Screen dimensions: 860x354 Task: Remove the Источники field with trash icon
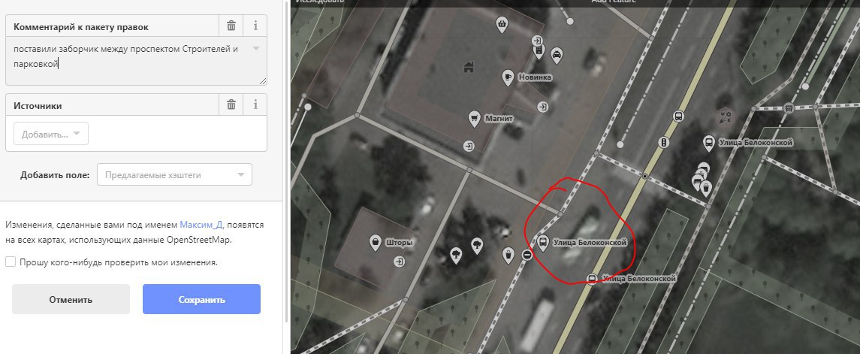[231, 104]
